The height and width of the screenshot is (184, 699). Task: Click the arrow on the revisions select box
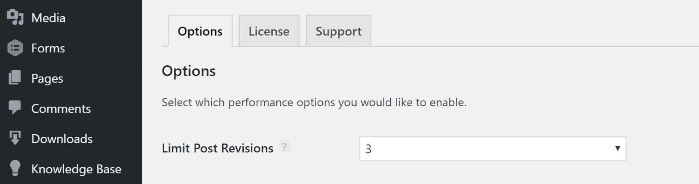618,148
